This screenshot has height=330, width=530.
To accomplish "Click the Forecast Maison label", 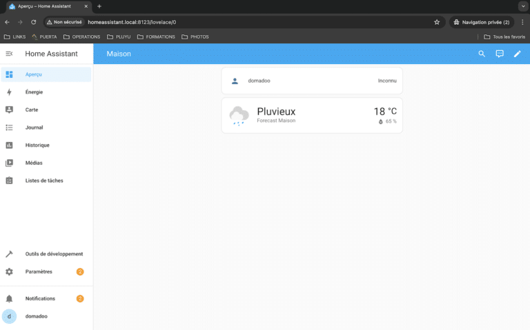I will point(276,121).
